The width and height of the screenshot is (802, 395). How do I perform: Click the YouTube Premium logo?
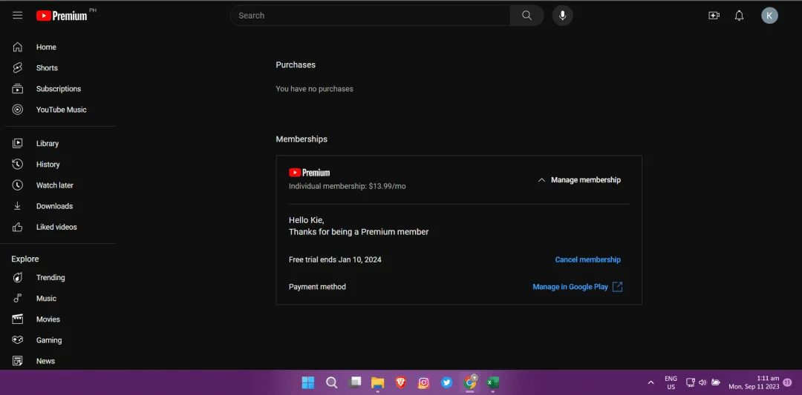pos(62,16)
